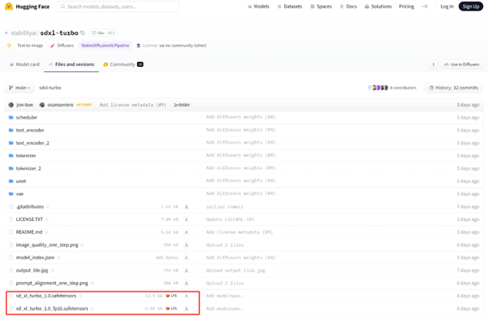The image size is (488, 319).
Task: Focus the search models, datasets, users field
Action: coord(118,6)
